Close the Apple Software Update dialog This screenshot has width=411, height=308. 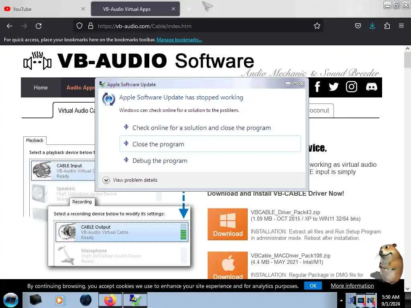302,84
